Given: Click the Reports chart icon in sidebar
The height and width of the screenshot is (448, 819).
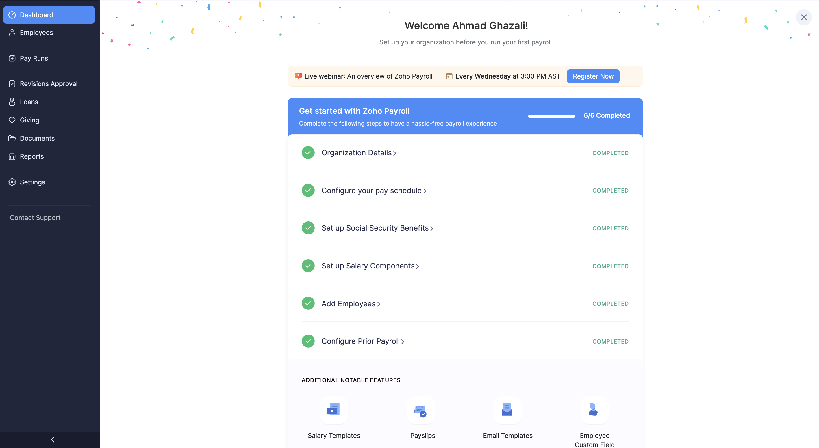Looking at the screenshot, I should coord(12,156).
